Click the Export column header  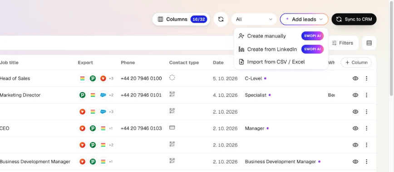click(85, 62)
